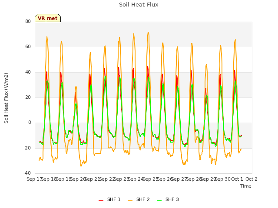Click the red SHF 1 legend swatch
Screen dimensions: 278x208
click(101, 200)
